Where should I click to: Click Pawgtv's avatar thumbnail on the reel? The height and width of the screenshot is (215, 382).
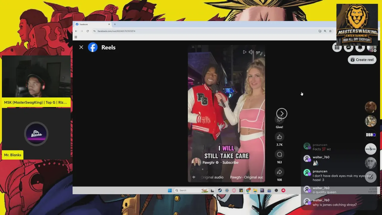pyautogui.click(x=196, y=162)
